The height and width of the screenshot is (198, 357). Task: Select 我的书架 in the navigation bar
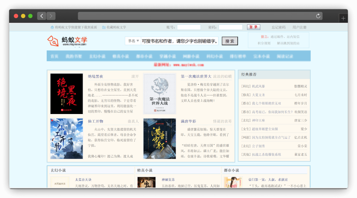click(x=74, y=56)
